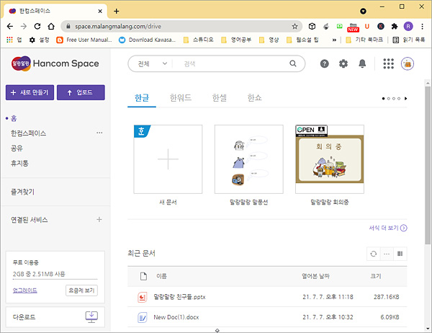This screenshot has height=333, width=432.
Task: Open 스튜디오 bookmark folder
Action: [199, 40]
